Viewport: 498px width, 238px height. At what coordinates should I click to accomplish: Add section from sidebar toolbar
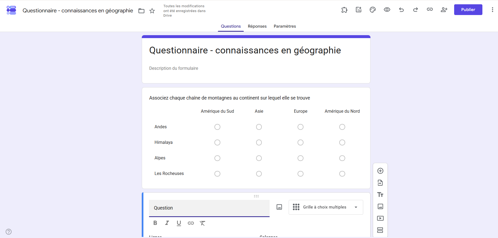(380, 230)
